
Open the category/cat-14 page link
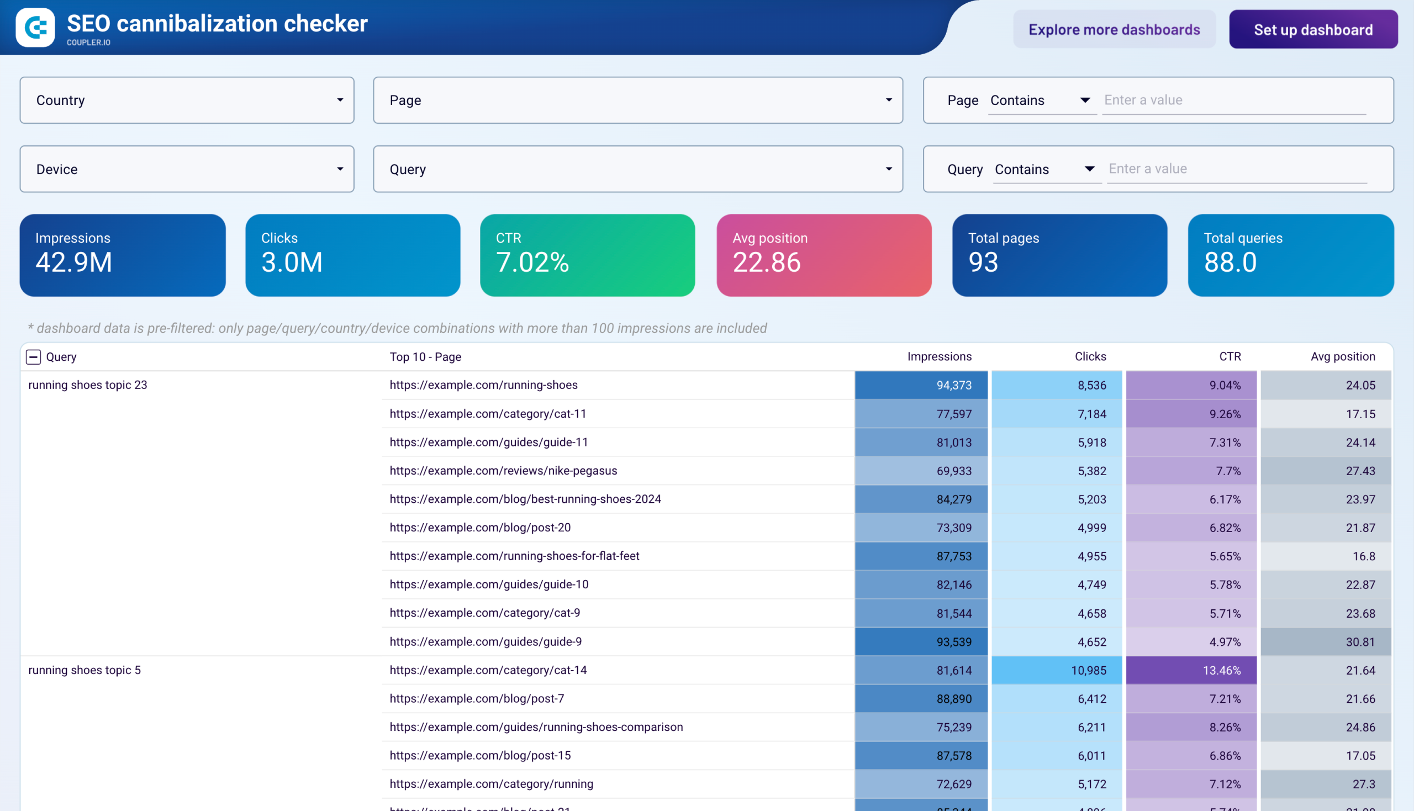click(x=488, y=670)
